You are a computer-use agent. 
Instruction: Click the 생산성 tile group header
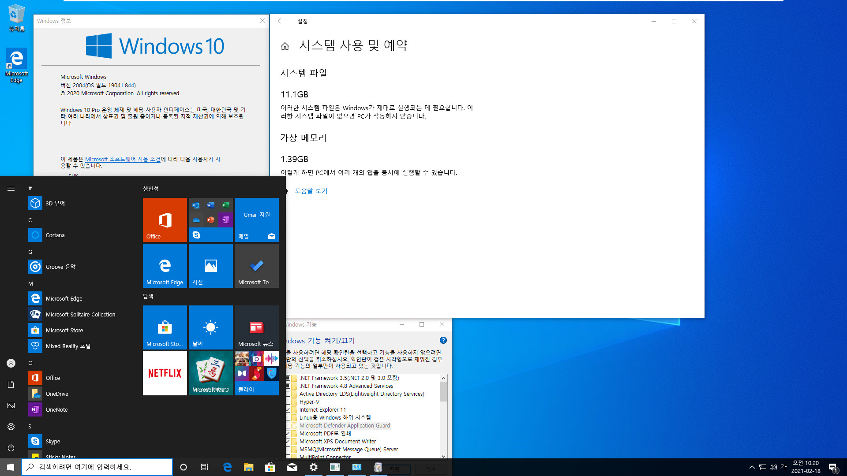tap(151, 189)
